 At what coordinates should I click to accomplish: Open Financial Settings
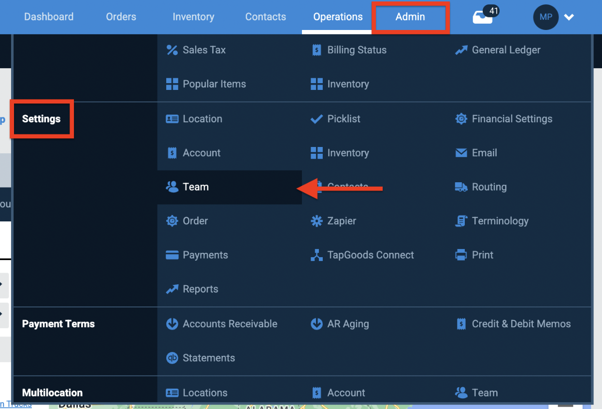512,119
